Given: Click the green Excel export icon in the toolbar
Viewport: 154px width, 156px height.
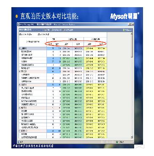Looking at the screenshot, I should (x=124, y=30).
